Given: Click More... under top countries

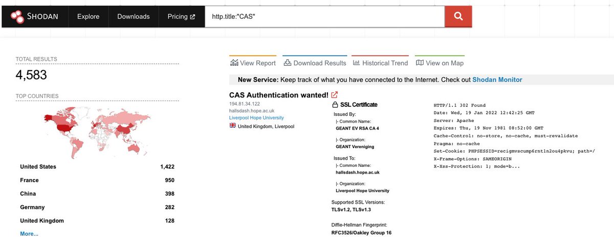Looking at the screenshot, I should tap(29, 234).
